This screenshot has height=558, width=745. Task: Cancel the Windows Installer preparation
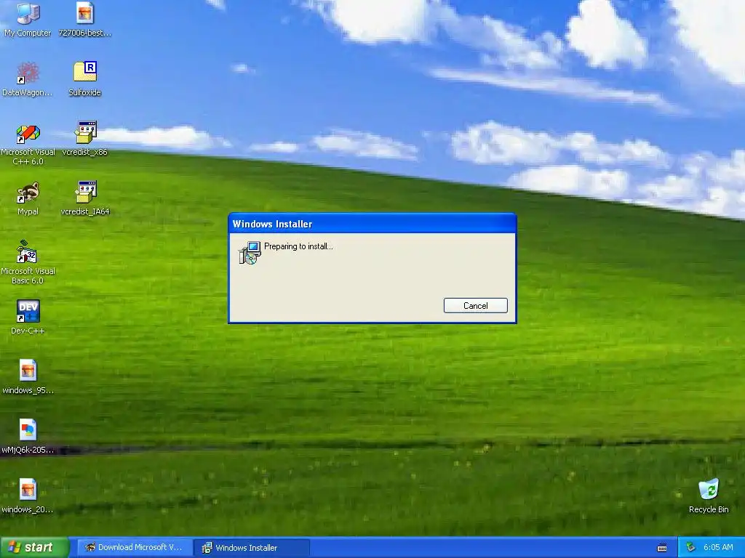[476, 306]
